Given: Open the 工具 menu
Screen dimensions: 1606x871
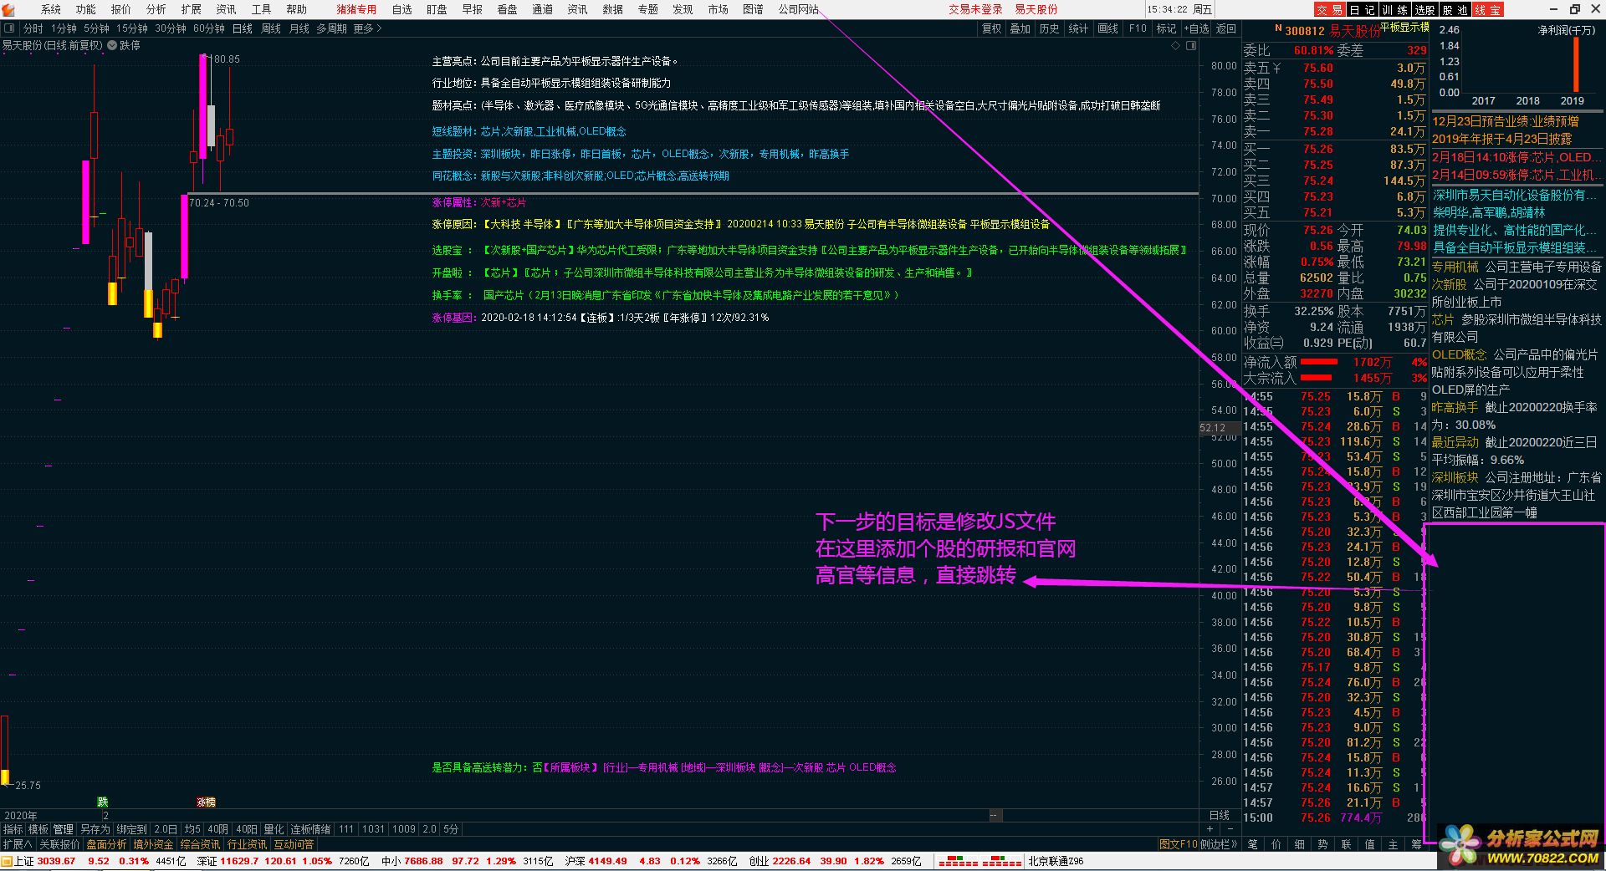Looking at the screenshot, I should [261, 9].
